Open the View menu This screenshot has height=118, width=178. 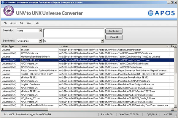(29, 23)
